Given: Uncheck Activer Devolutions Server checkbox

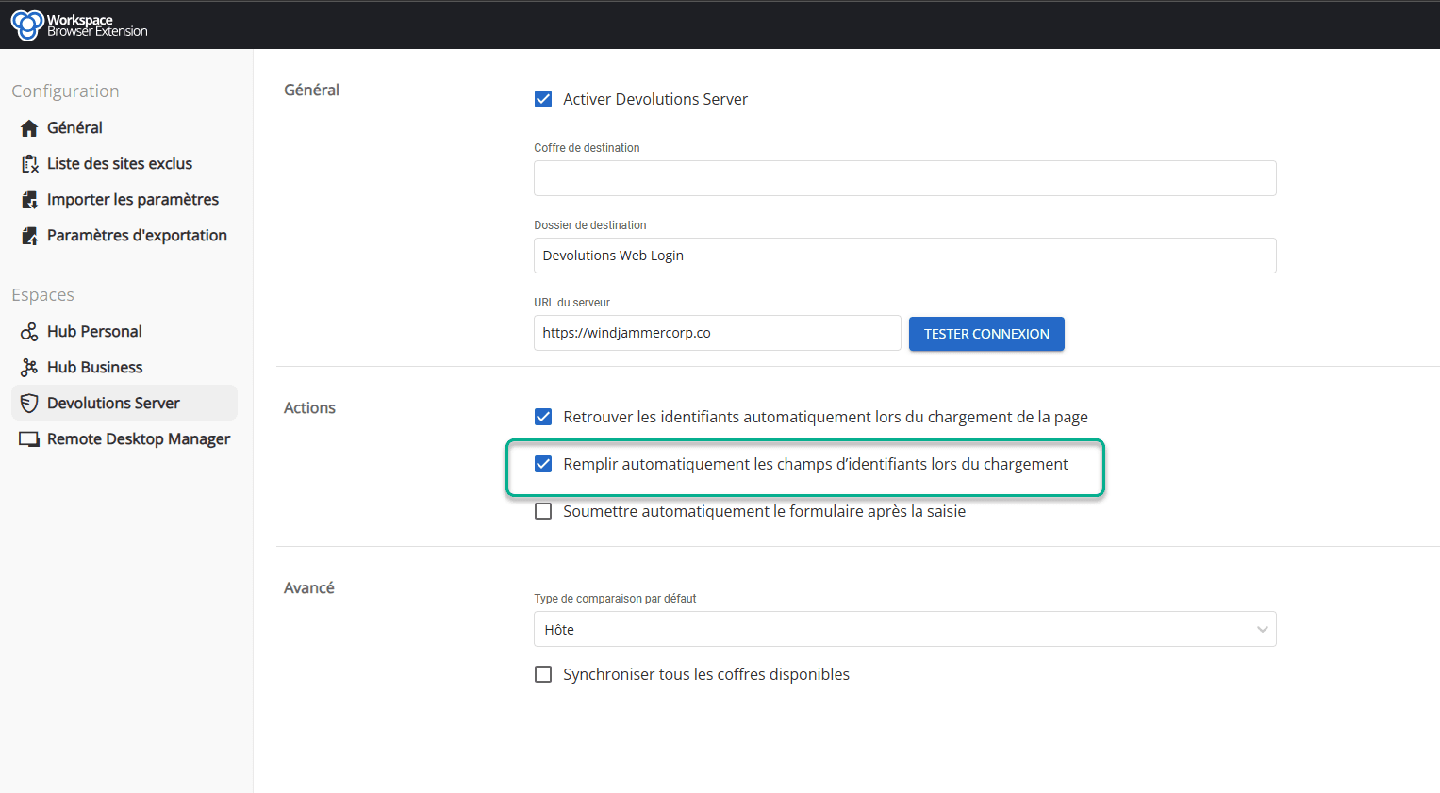Looking at the screenshot, I should (543, 99).
